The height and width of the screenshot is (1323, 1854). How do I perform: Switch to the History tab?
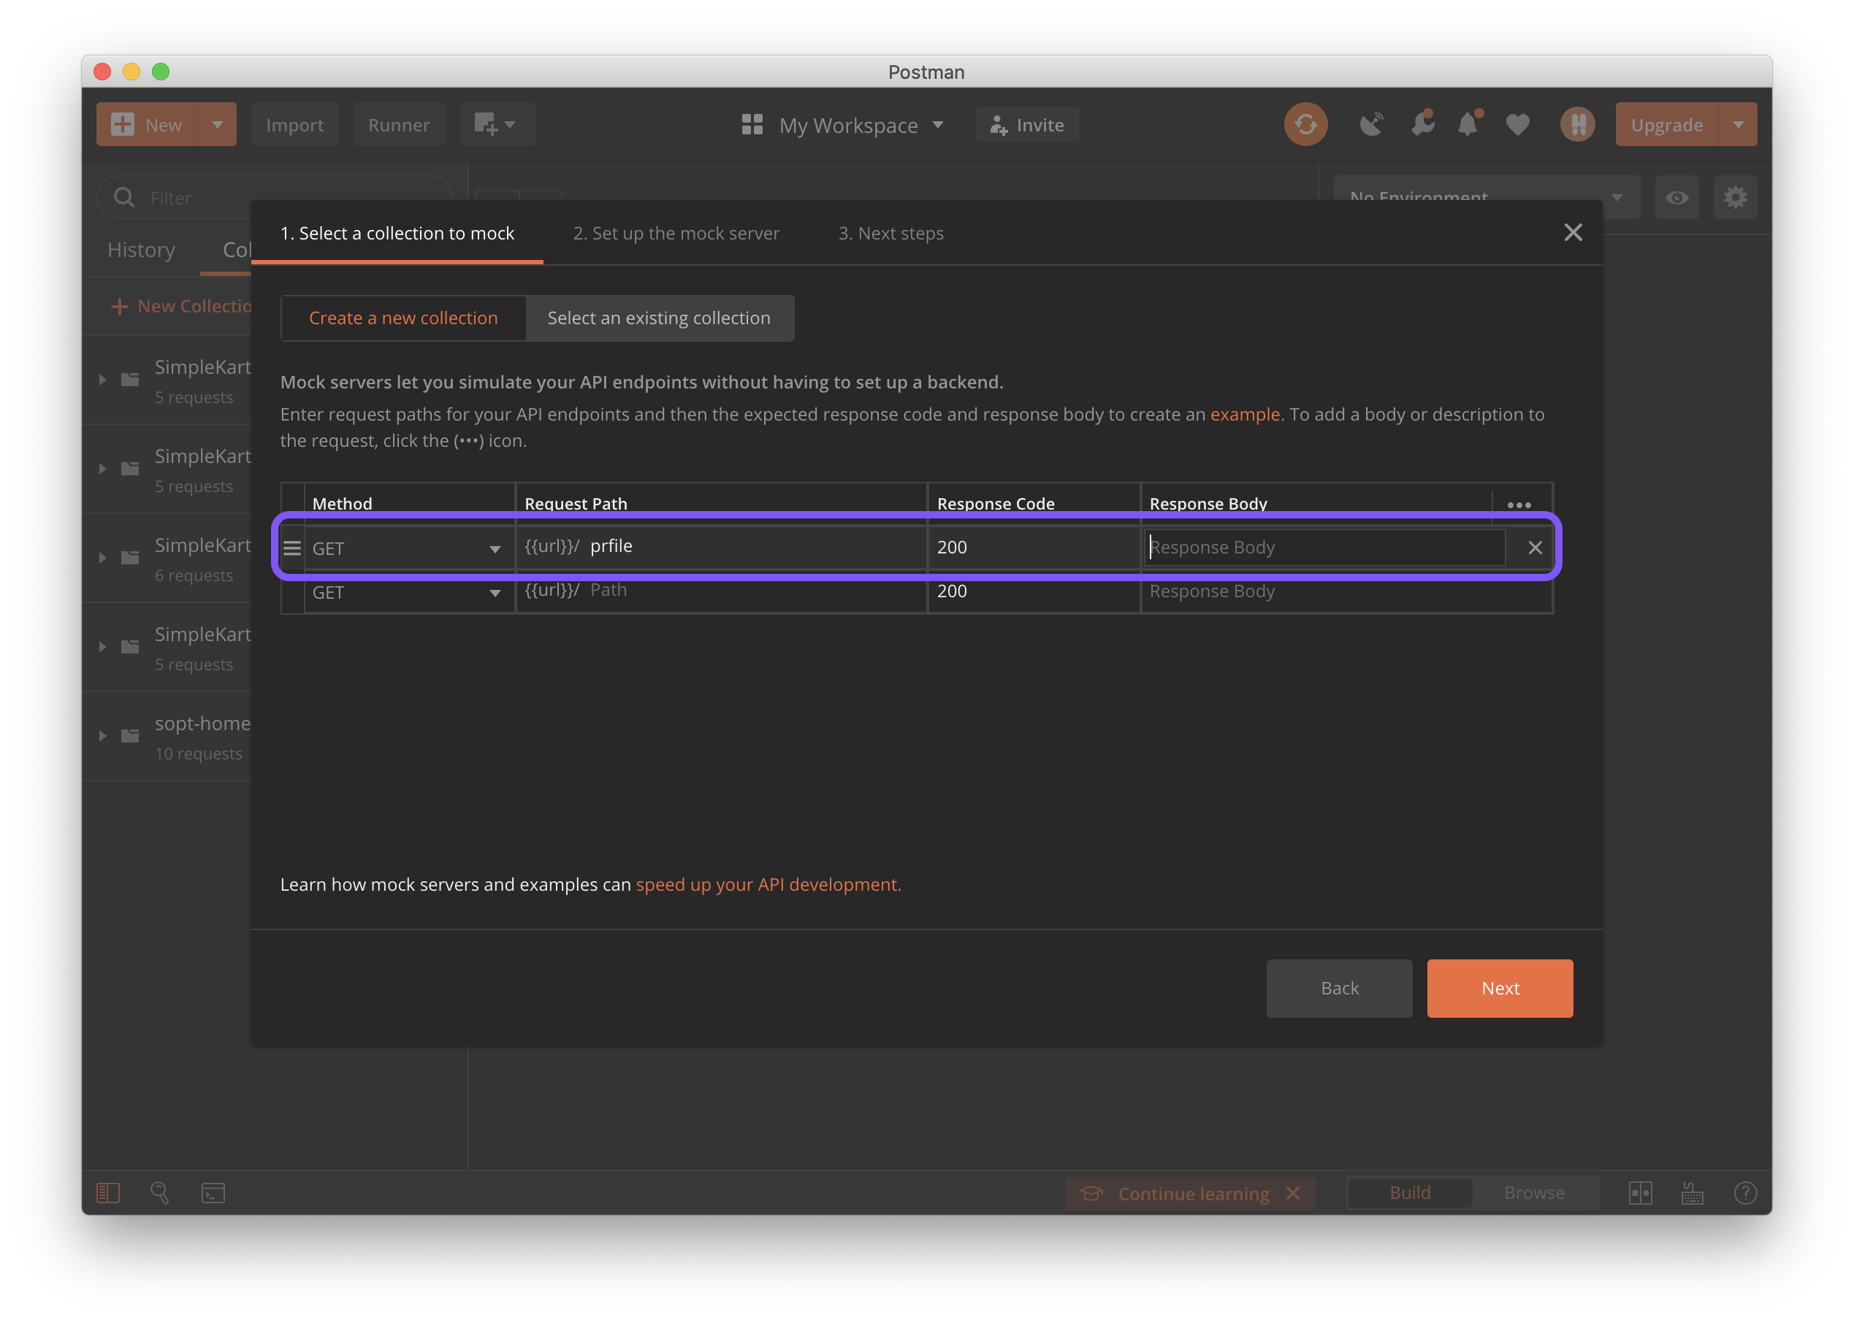click(141, 250)
